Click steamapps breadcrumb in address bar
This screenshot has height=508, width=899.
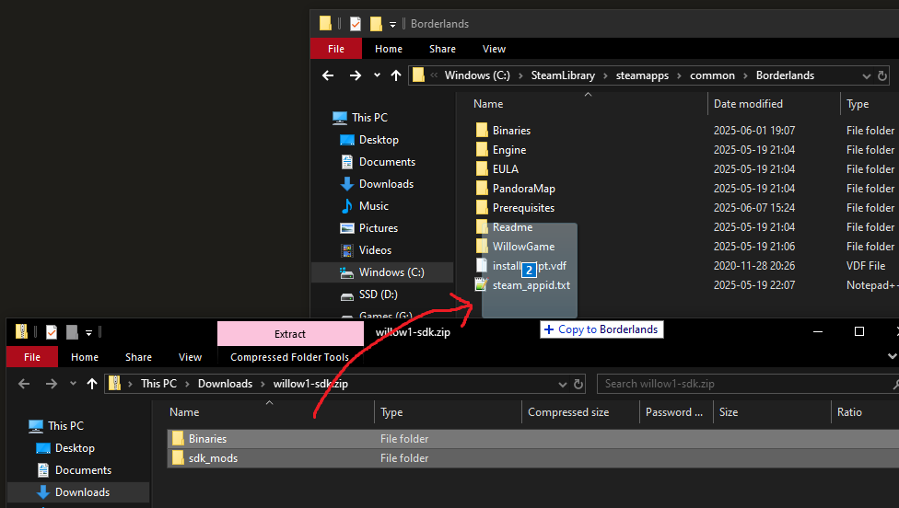pyautogui.click(x=642, y=75)
